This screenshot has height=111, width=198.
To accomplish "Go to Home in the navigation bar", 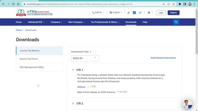I will [19, 22].
